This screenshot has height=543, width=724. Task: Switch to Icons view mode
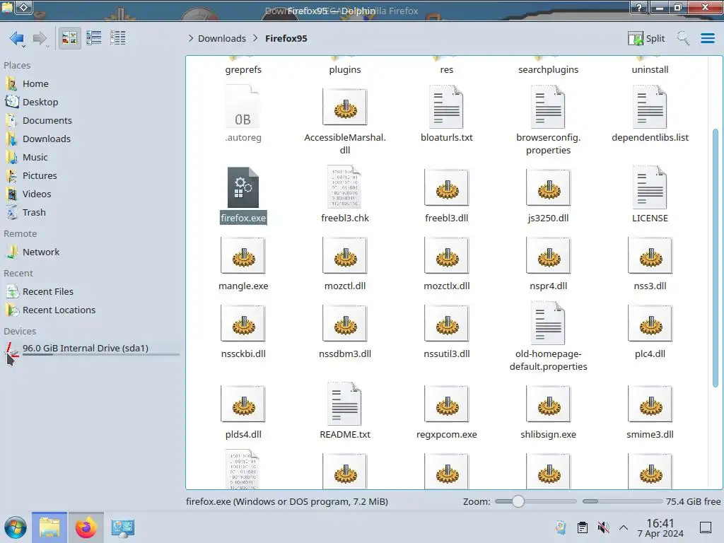click(69, 38)
